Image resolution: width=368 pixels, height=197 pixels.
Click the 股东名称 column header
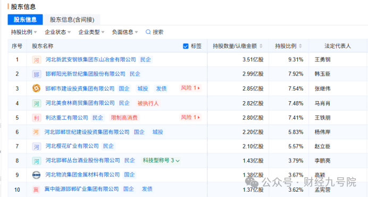tap(43, 46)
